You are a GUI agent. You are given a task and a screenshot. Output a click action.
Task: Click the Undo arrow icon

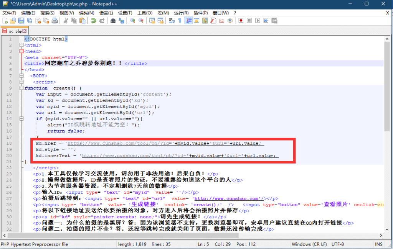94,21
